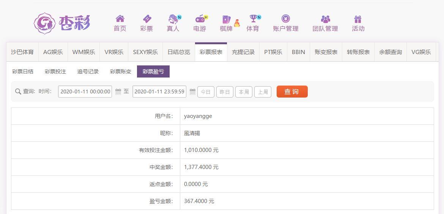
Task: Select the 彩票投注 sub-tab
Action: pos(55,71)
